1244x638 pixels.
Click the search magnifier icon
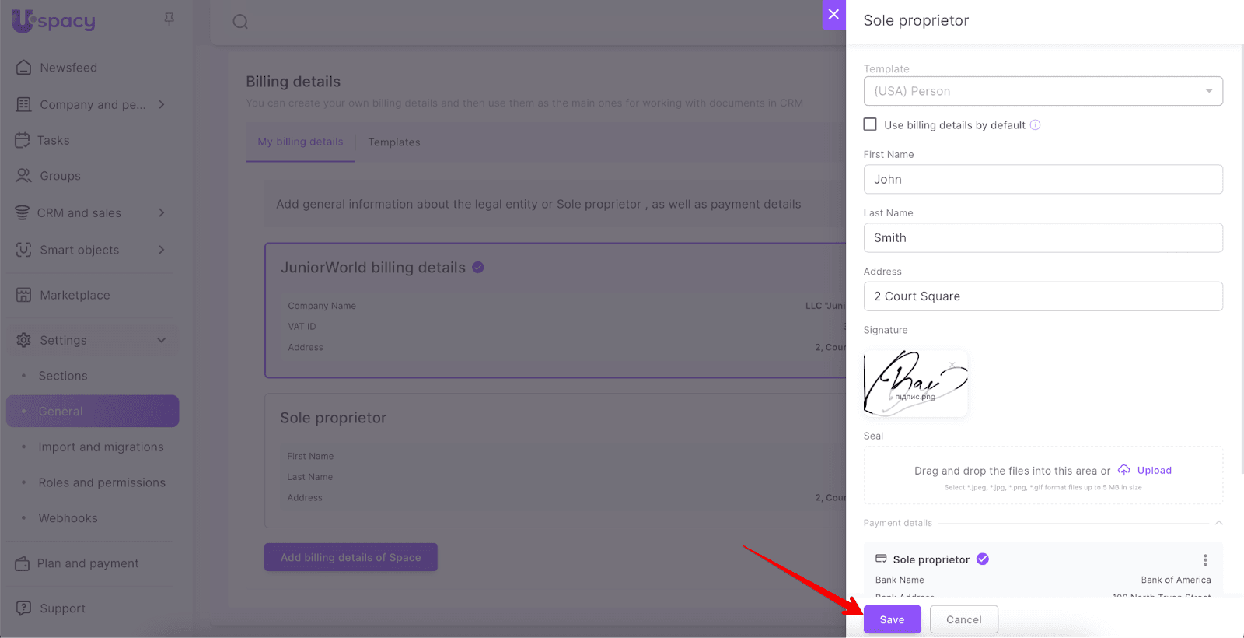click(240, 22)
